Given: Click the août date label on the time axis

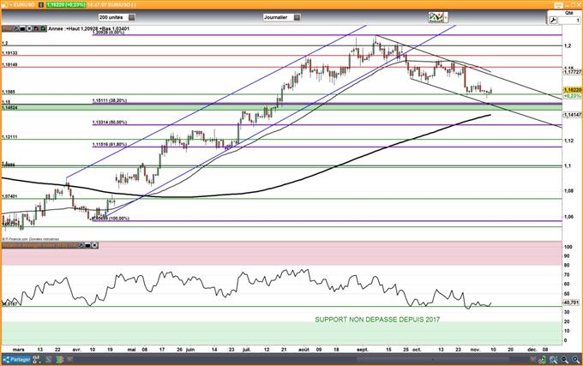Looking at the screenshot, I should click(304, 350).
